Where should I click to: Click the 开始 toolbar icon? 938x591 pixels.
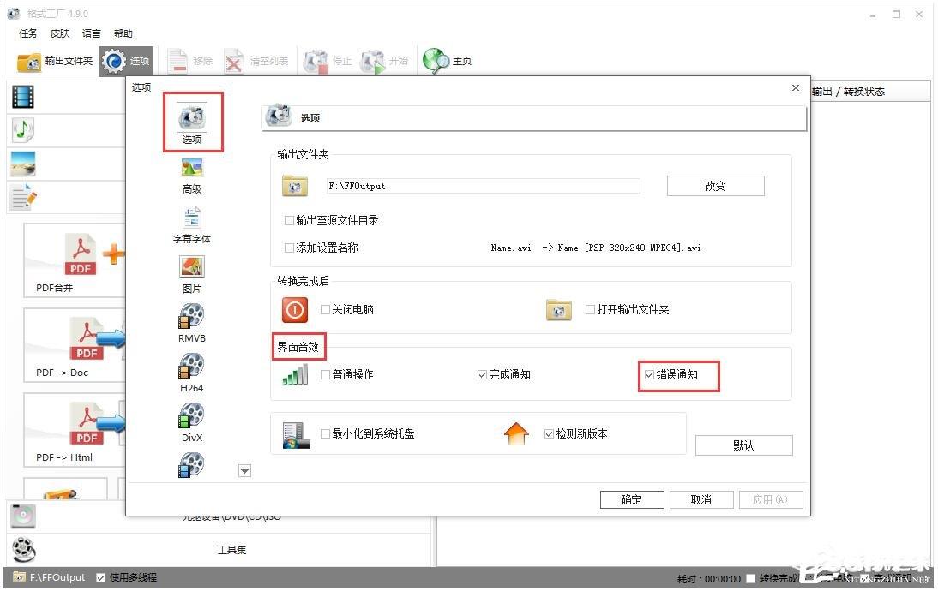pos(372,61)
